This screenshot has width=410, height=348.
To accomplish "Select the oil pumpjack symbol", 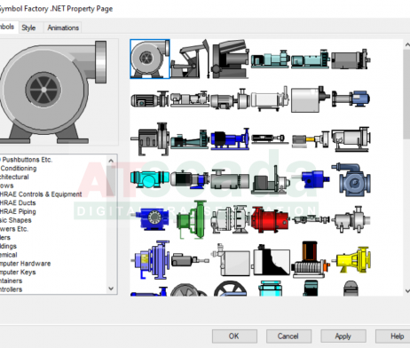I will (190, 59).
